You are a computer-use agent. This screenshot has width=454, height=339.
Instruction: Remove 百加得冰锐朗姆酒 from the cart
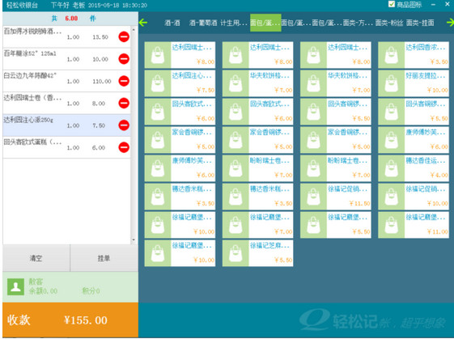coord(124,36)
